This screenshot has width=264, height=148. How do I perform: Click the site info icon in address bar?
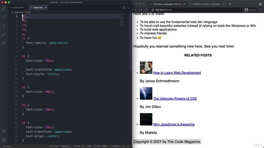click(x=153, y=10)
